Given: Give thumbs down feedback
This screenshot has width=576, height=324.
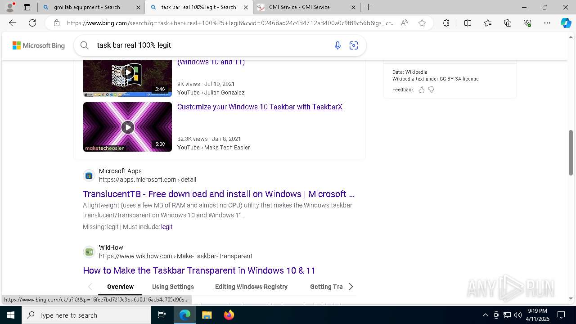Looking at the screenshot, I should click(431, 90).
